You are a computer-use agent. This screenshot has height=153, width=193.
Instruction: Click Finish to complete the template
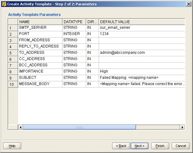(160, 146)
